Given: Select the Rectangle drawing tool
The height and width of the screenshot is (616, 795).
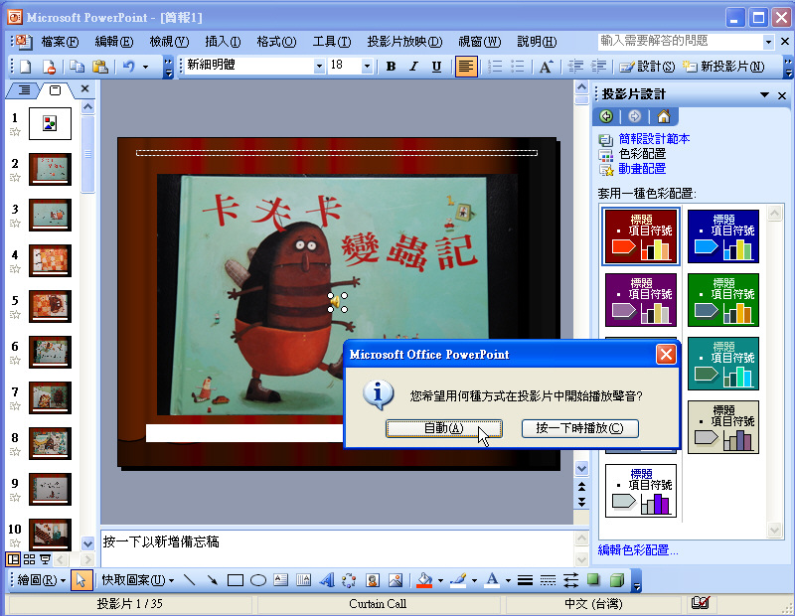Looking at the screenshot, I should pyautogui.click(x=236, y=580).
